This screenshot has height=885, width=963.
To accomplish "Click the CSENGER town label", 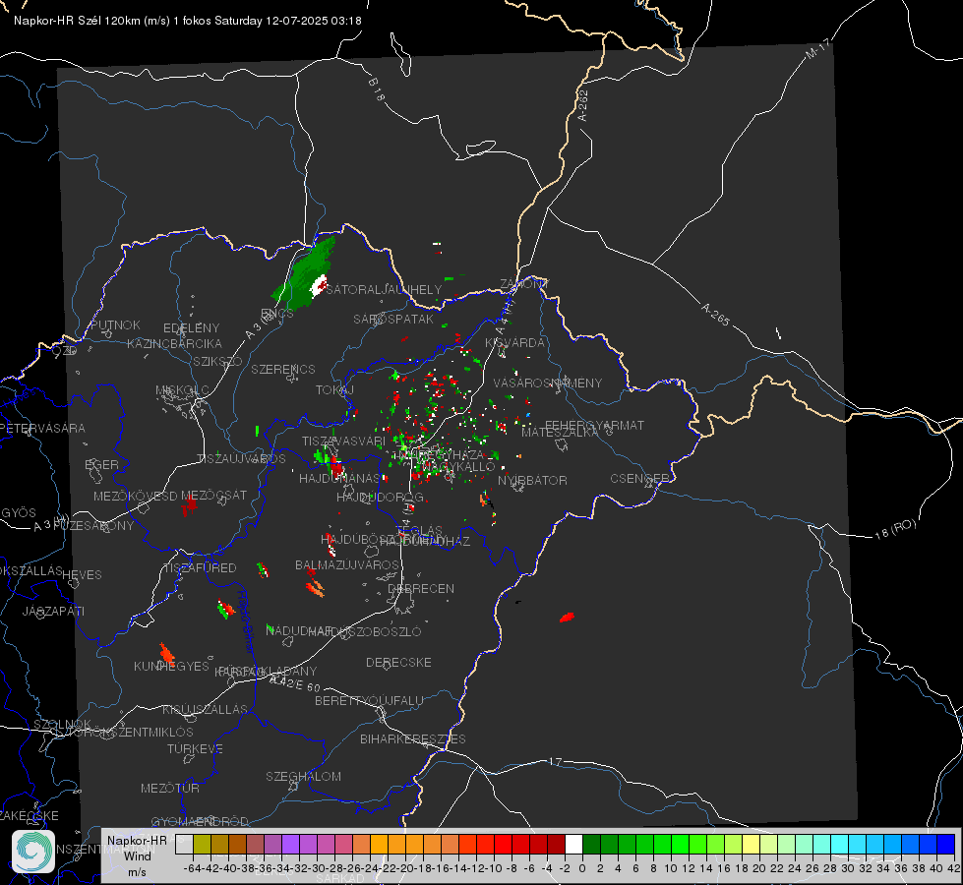I will [639, 478].
